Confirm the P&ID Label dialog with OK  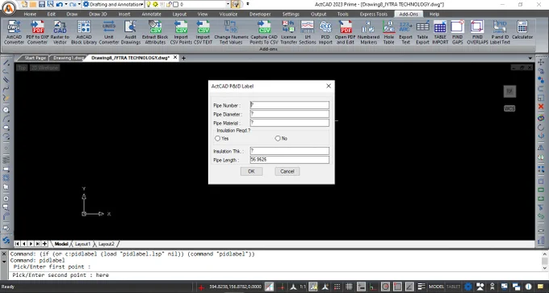[251, 172]
